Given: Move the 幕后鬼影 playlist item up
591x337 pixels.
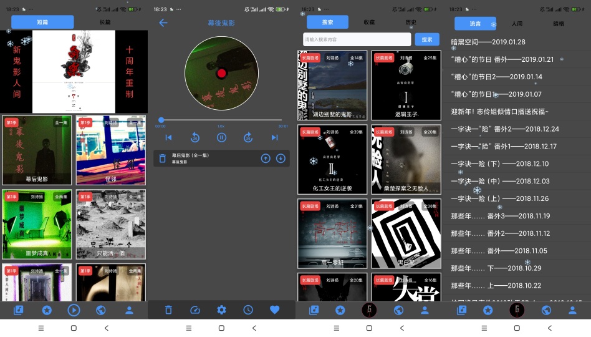Looking at the screenshot, I should tap(266, 159).
